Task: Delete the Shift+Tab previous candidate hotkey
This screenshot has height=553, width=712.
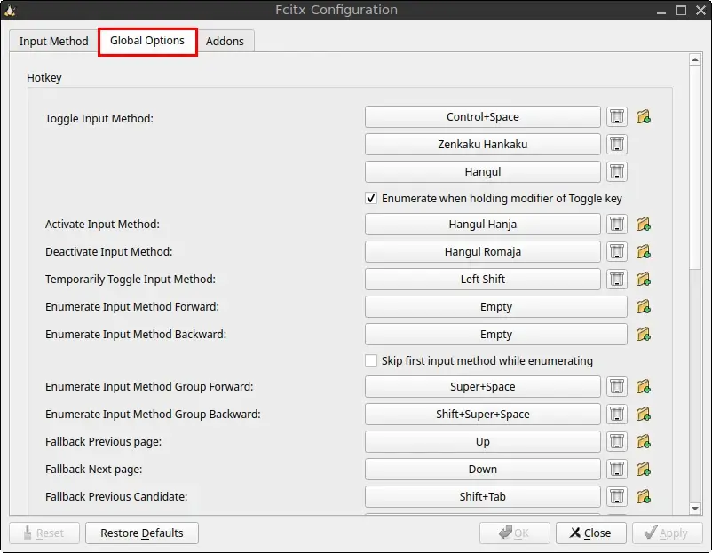Action: [617, 497]
